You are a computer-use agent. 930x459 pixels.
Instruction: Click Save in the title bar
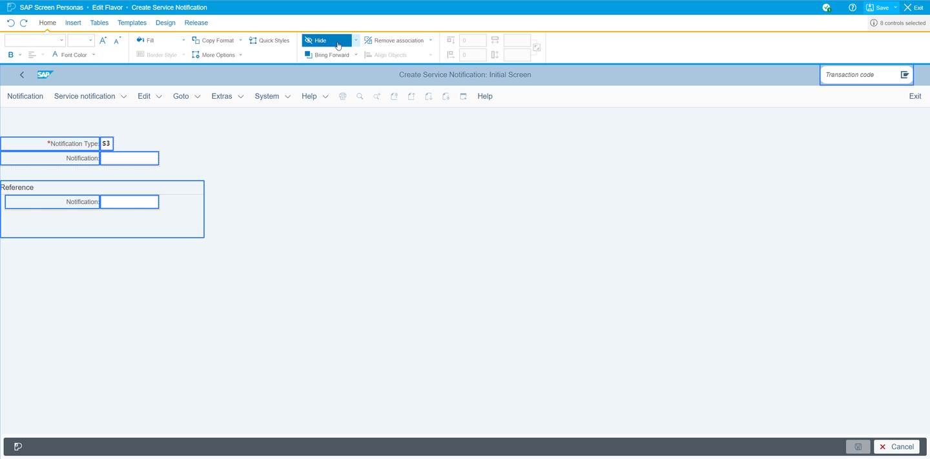tap(878, 8)
